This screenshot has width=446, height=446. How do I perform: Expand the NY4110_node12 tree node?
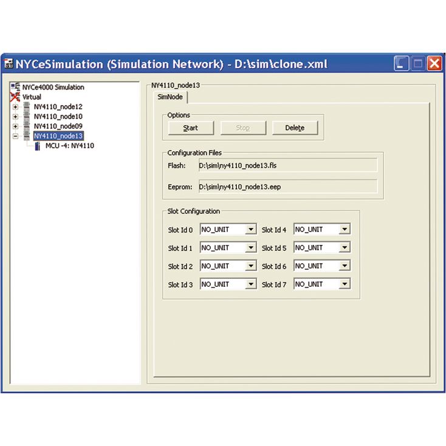tap(15, 107)
